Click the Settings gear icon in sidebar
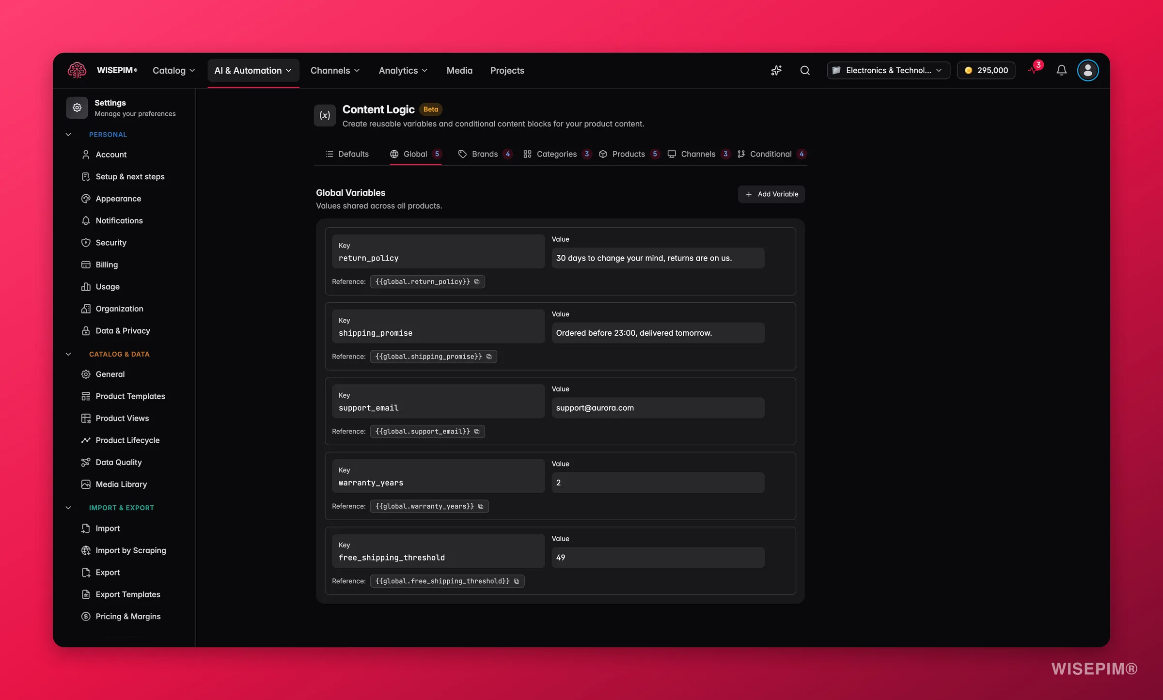Screen dimensions: 1163x700 pyautogui.click(x=77, y=108)
